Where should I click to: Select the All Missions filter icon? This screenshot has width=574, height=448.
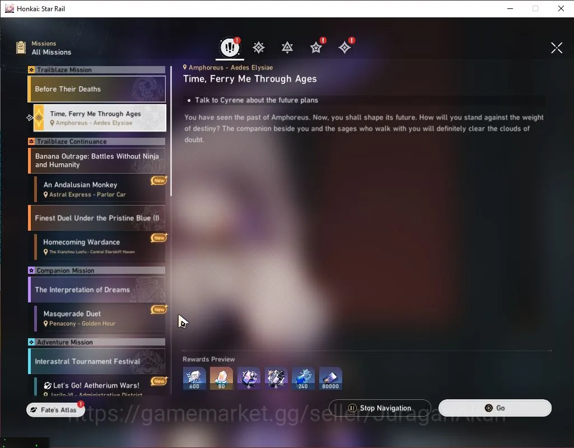pyautogui.click(x=230, y=47)
